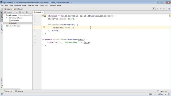Click rxjs-course folder icon in navigation bar
The width and height of the screenshot is (171, 96).
(2, 9)
